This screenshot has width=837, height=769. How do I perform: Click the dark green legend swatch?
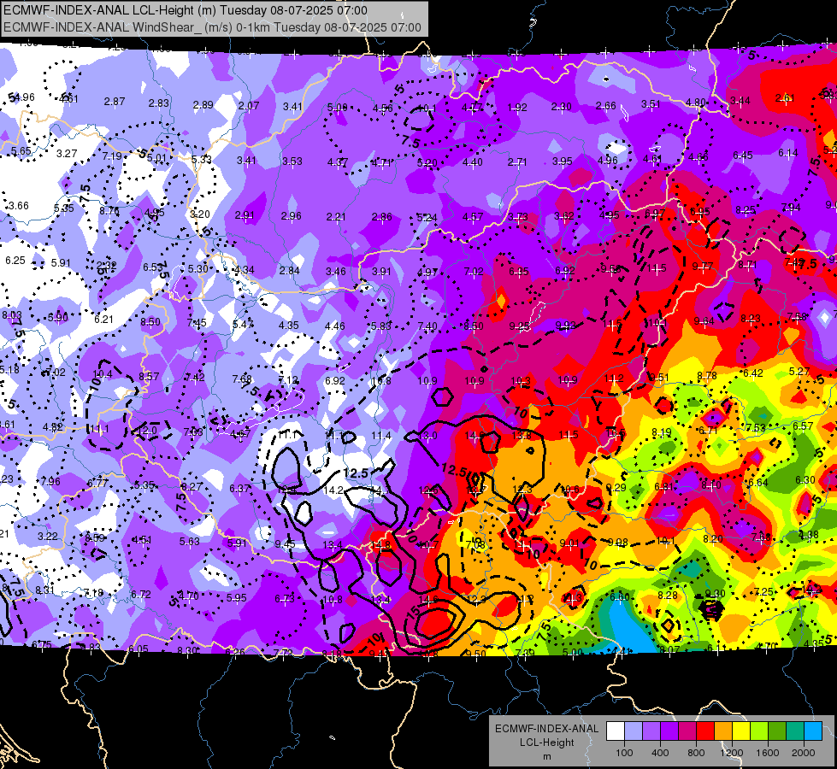[x=777, y=731]
